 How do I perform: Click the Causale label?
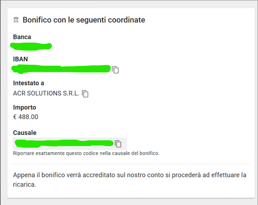pyautogui.click(x=25, y=133)
